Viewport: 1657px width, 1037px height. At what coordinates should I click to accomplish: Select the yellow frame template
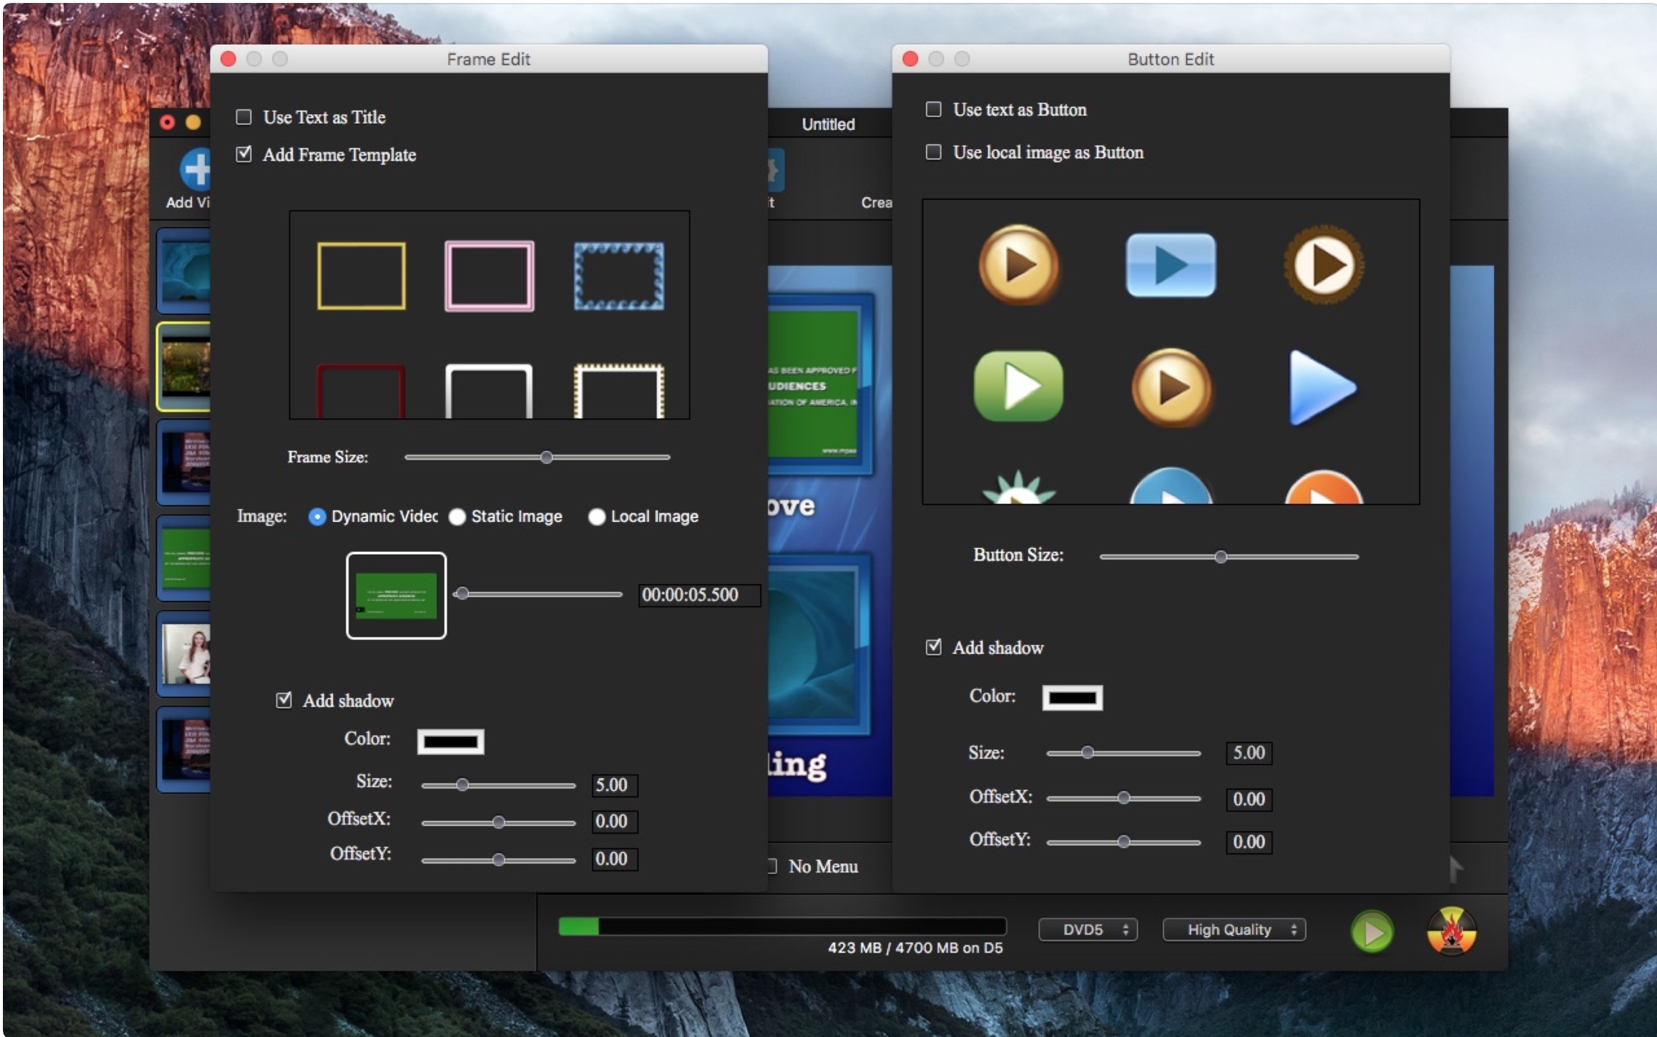tap(361, 276)
